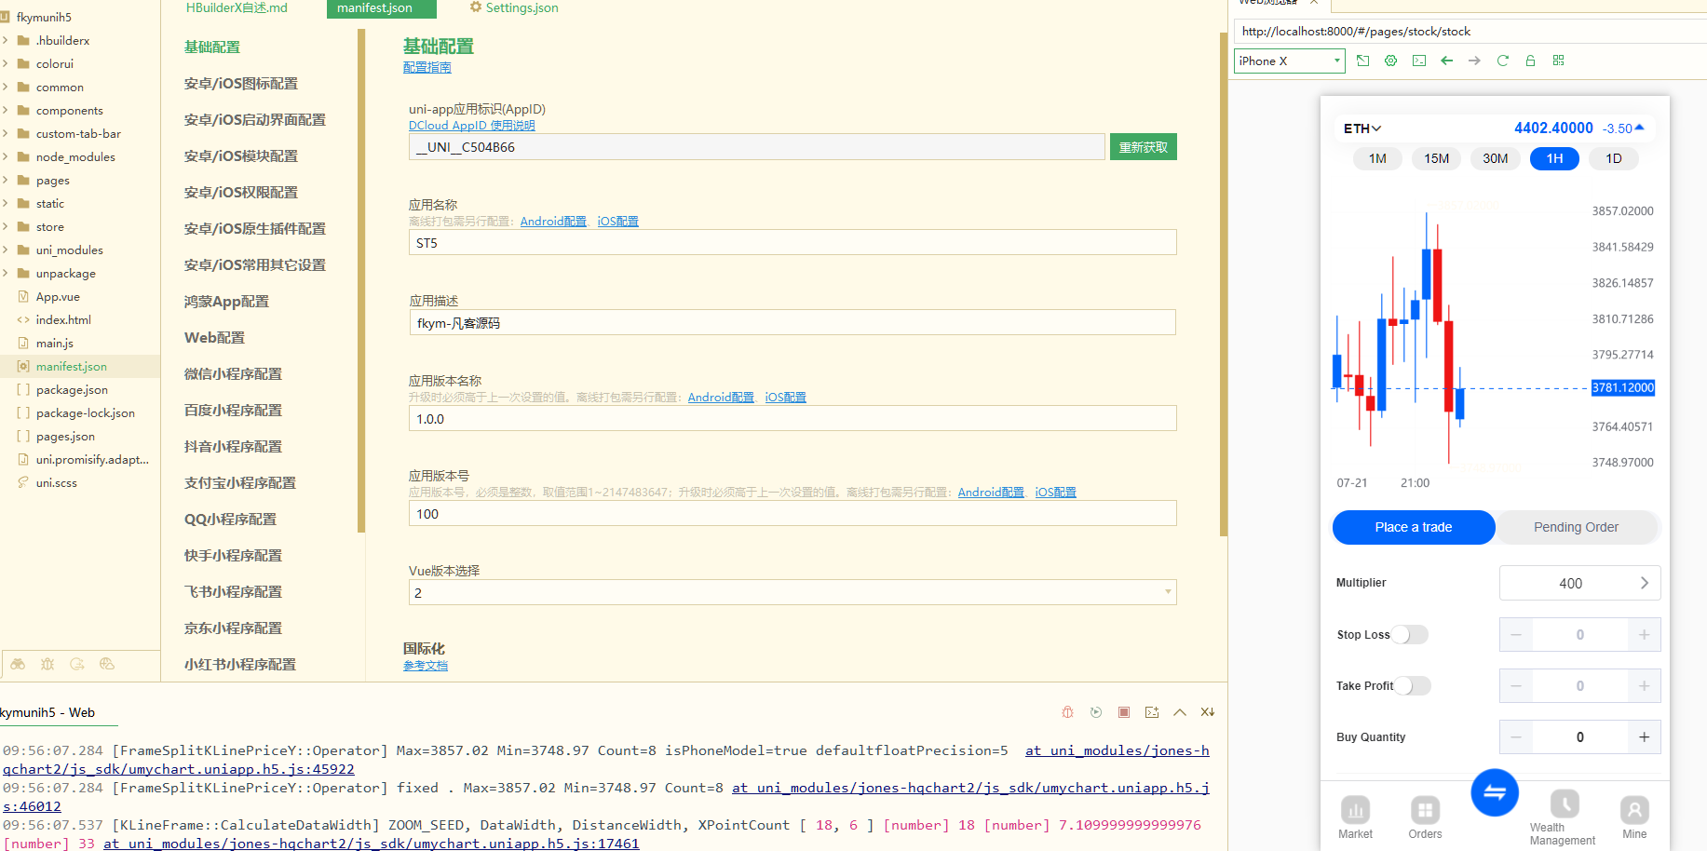Image resolution: width=1707 pixels, height=851 pixels.
Task: Select the 1D timeframe in the chart
Action: click(x=1613, y=158)
